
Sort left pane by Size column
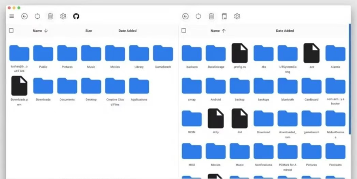(x=88, y=31)
